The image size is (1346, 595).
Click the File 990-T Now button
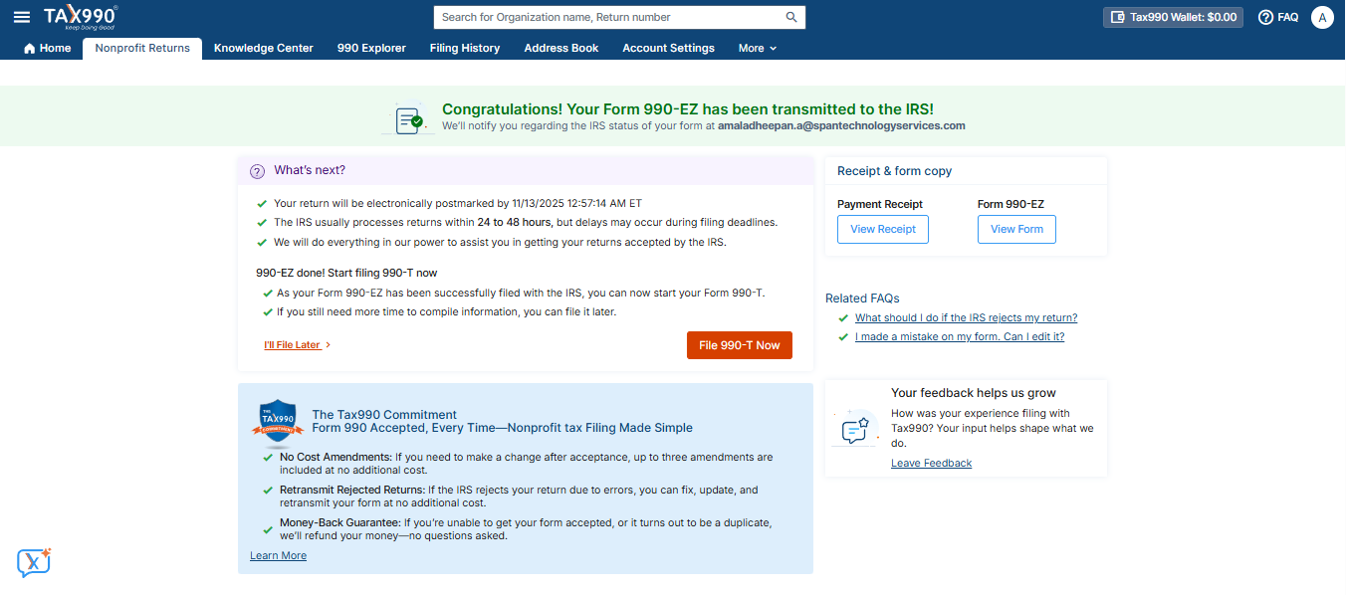tap(740, 345)
